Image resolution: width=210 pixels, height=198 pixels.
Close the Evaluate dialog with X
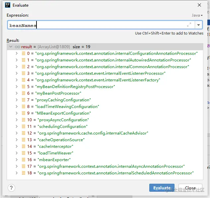click(x=199, y=5)
